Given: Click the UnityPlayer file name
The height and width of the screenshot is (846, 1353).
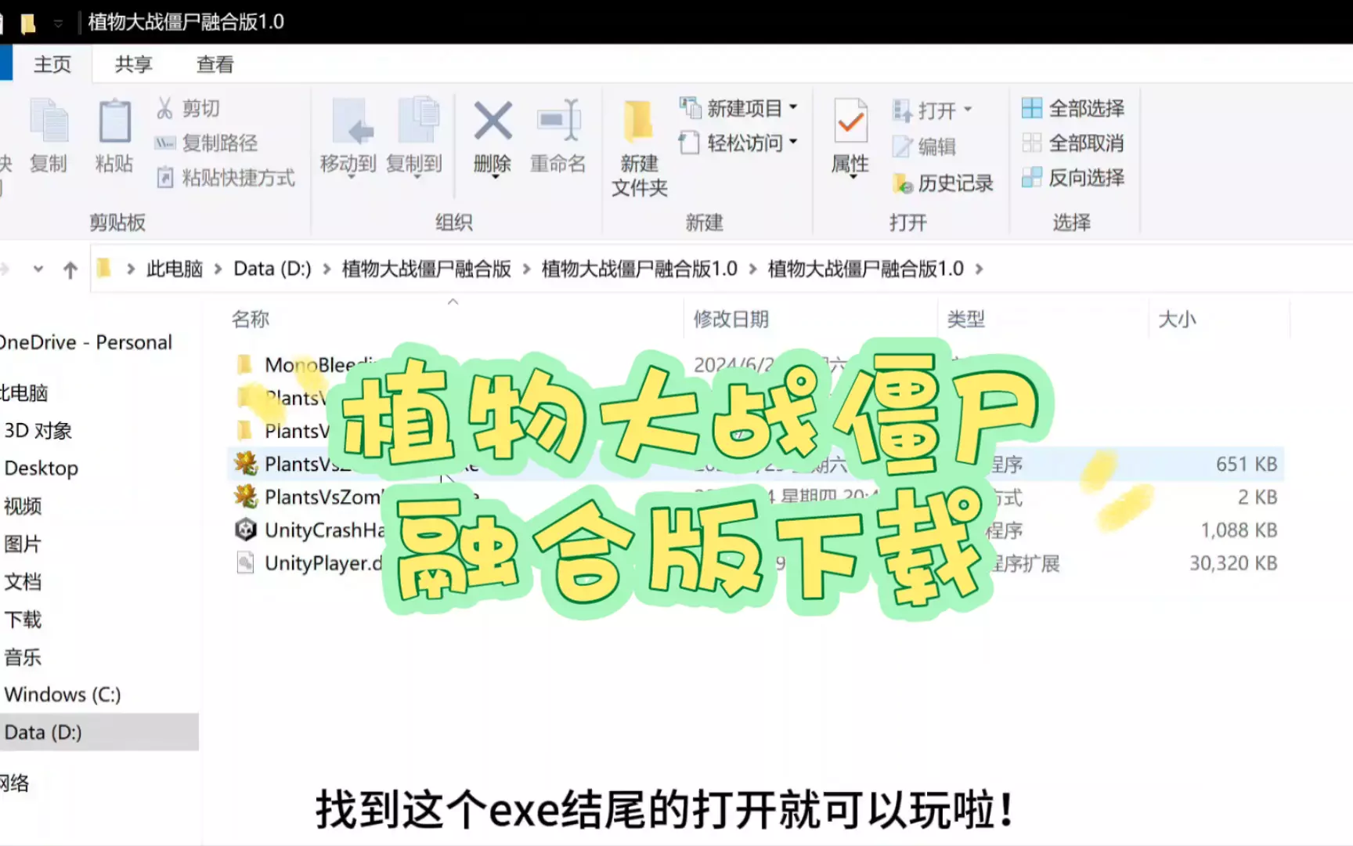Looking at the screenshot, I should point(323,563).
